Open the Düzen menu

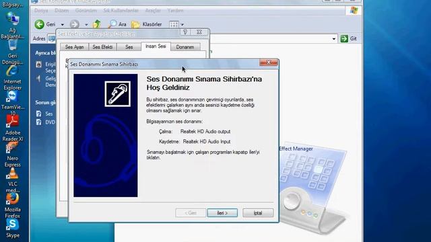tap(61, 11)
